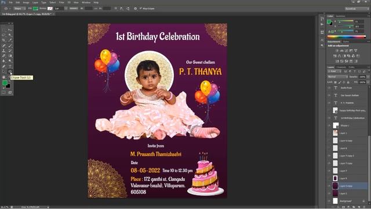
Task: Open the layer Opacity value dropdown
Action: [368, 77]
